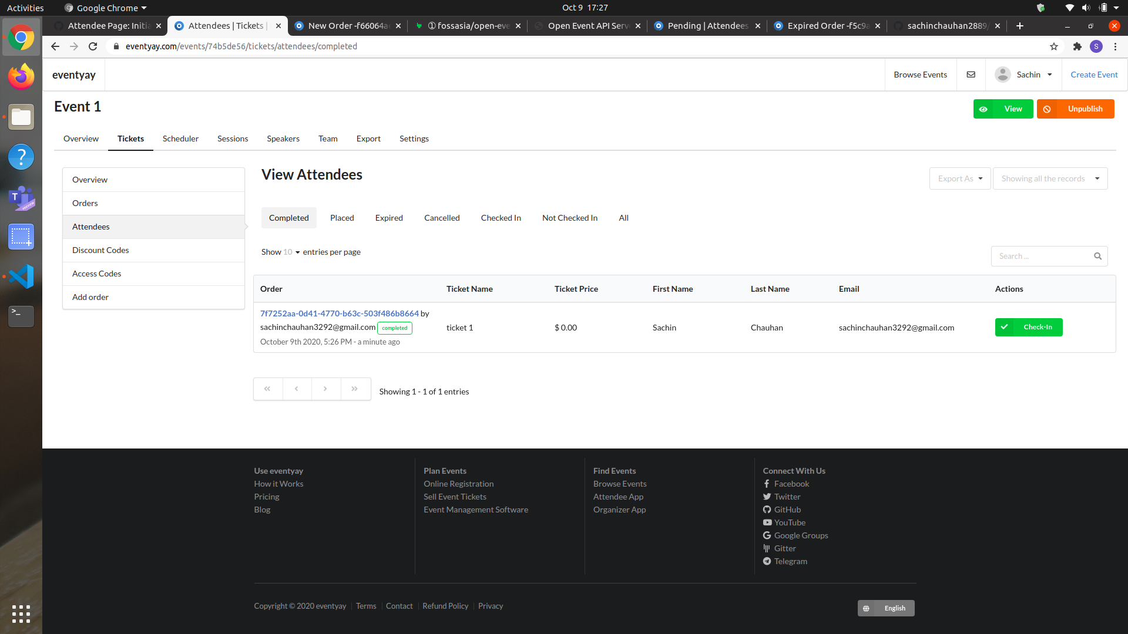
Task: Open Export As dropdown
Action: click(x=960, y=178)
